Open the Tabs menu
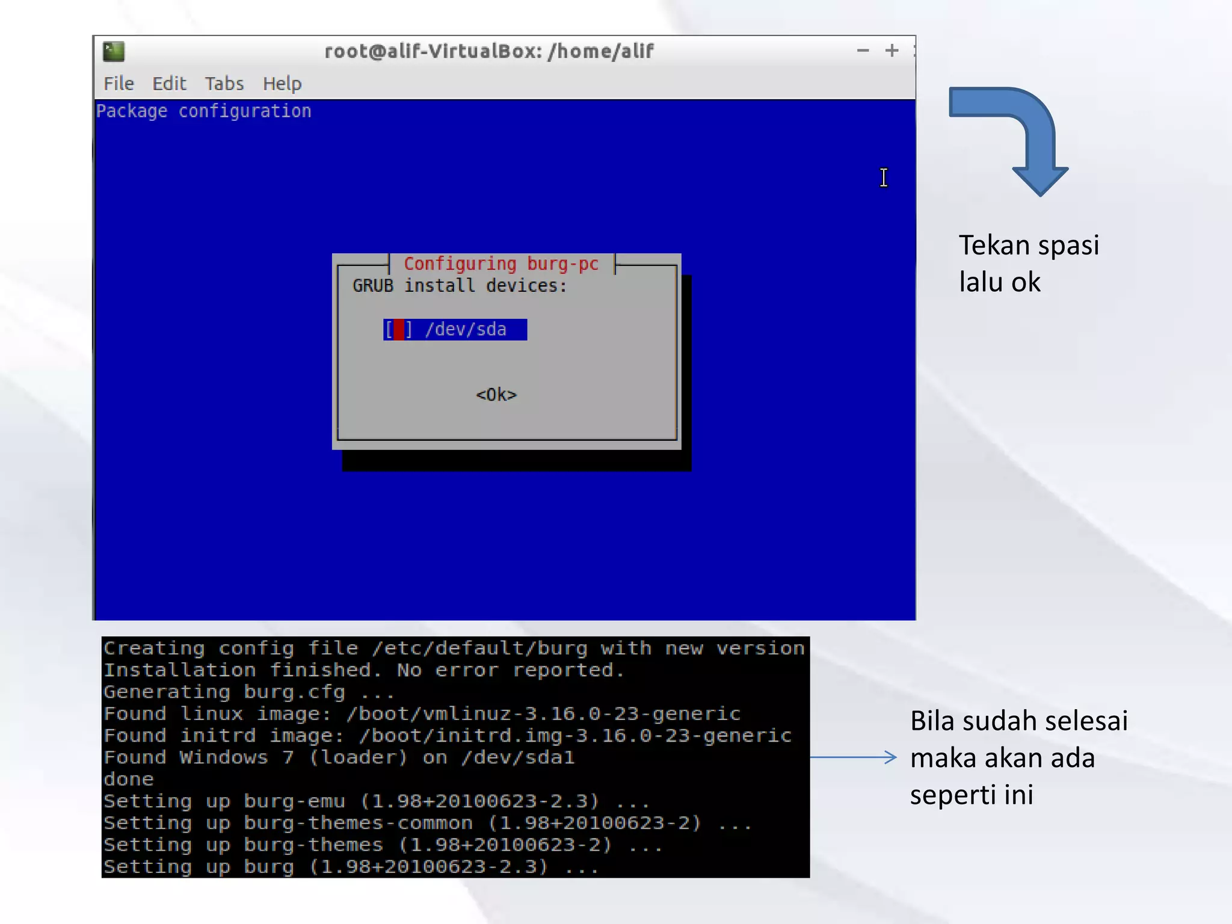The height and width of the screenshot is (924, 1232). (224, 84)
